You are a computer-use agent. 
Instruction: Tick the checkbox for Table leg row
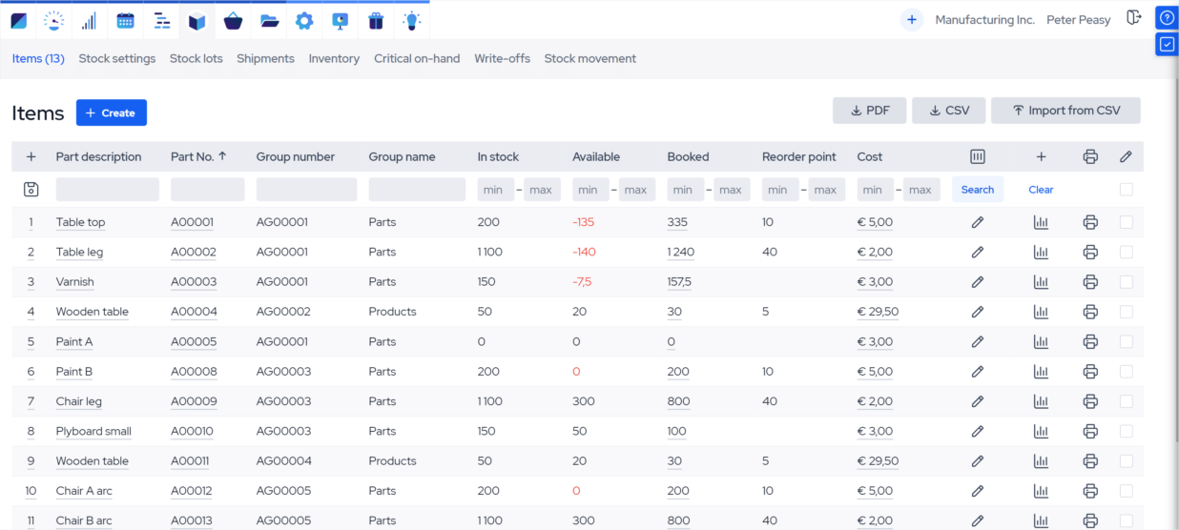pos(1127,253)
